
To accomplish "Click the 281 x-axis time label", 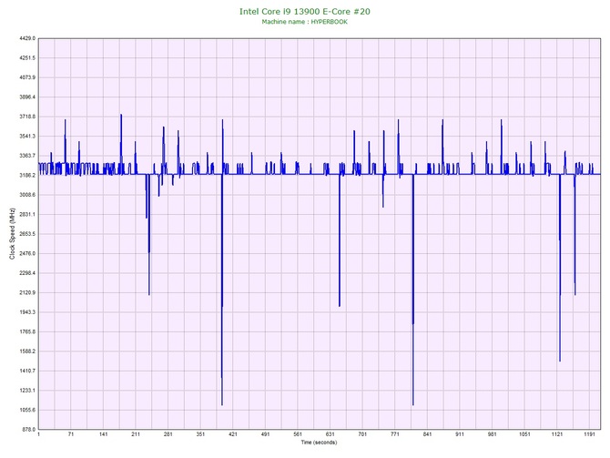I will (x=168, y=434).
